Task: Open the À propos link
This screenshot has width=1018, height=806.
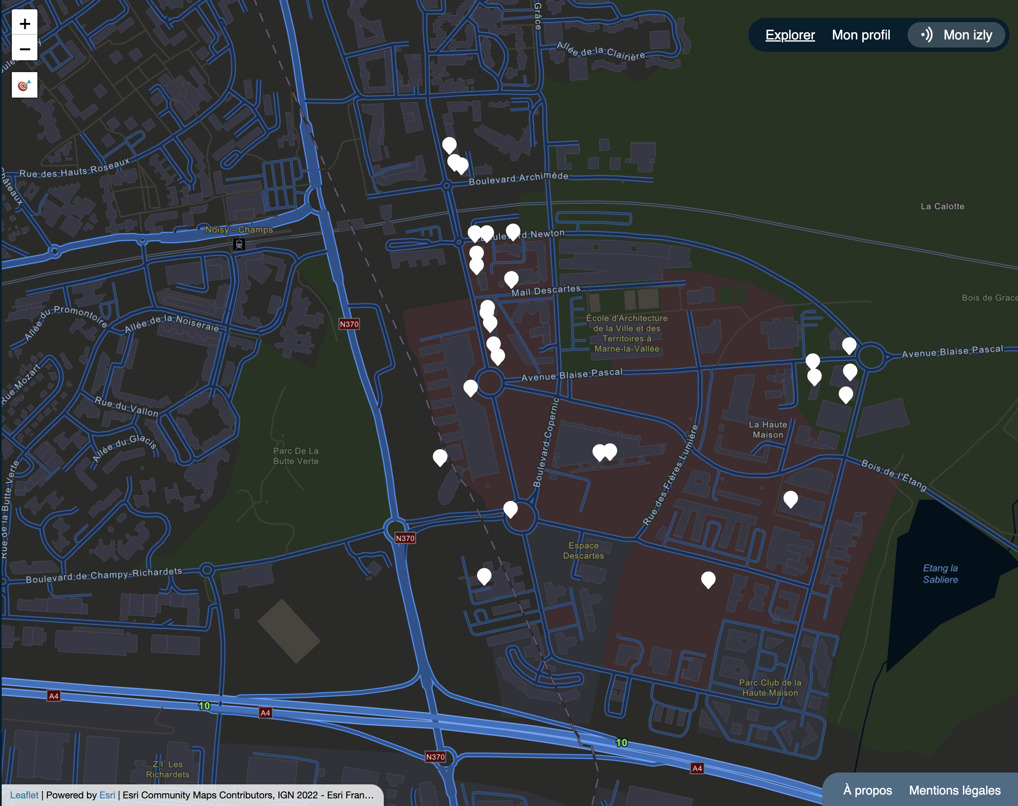Action: point(867,790)
